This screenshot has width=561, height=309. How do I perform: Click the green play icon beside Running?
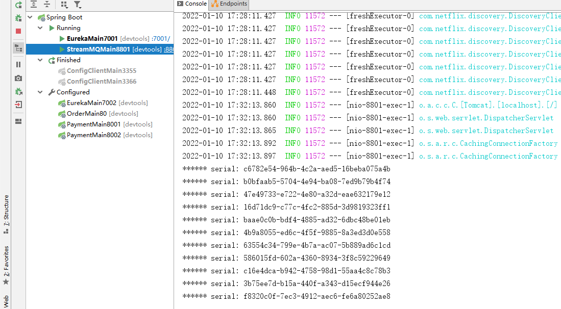coord(52,28)
